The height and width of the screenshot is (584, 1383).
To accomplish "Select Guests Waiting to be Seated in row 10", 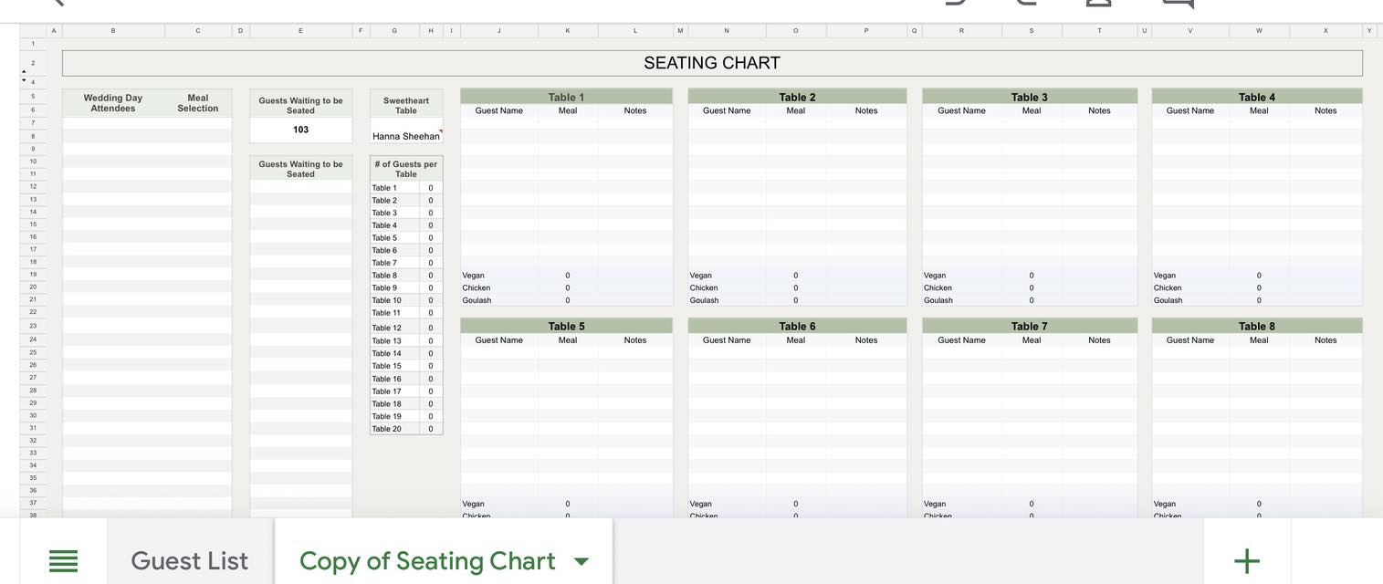I will coord(300,169).
